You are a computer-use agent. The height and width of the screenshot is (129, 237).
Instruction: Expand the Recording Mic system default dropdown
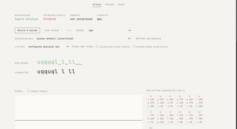click(83, 39)
